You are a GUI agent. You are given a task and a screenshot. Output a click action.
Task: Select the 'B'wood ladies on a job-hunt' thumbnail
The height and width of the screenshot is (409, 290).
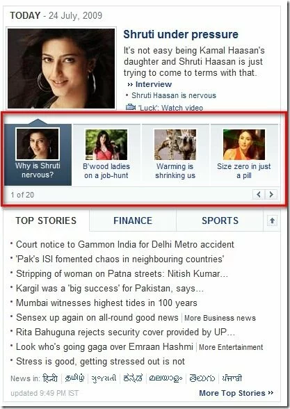tap(106, 154)
